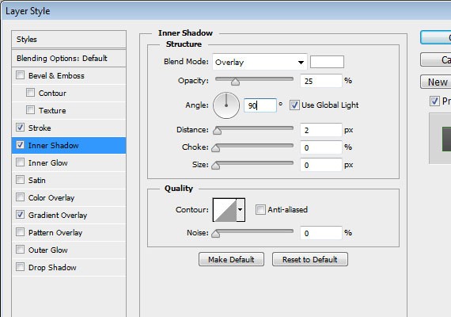This screenshot has width=451, height=317.
Task: Open the Blend Mode Overlay dropdown
Action: [260, 62]
